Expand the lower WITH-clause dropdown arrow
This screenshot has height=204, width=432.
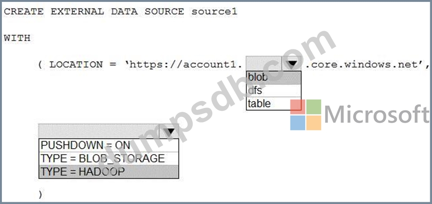[x=169, y=131]
